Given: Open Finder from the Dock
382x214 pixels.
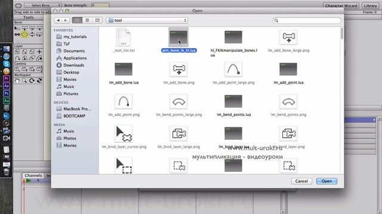Looking at the screenshot, I should [x=7, y=49].
